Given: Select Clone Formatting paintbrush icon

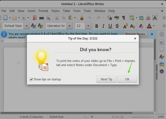Looking at the screenshot, I should click(x=82, y=18).
